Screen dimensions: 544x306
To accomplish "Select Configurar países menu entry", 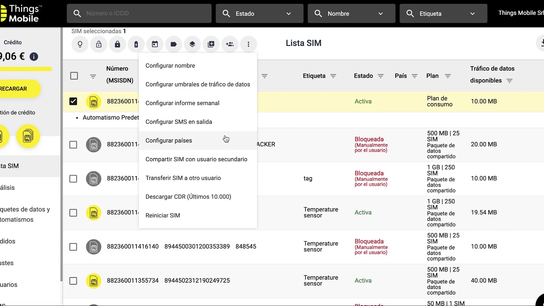I will (x=198, y=140).
